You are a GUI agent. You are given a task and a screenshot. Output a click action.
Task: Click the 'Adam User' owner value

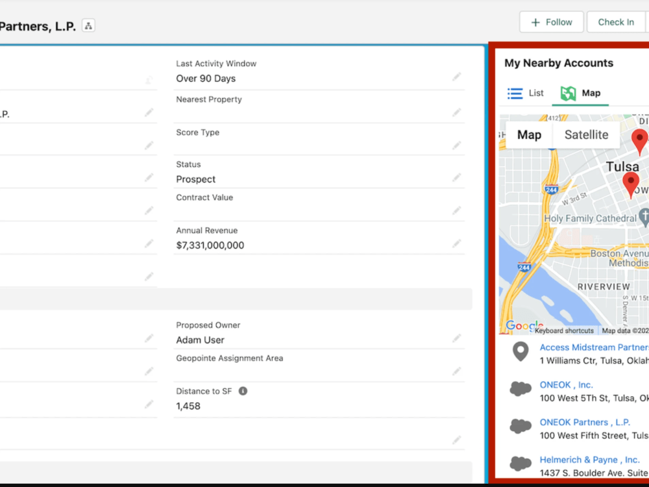pyautogui.click(x=200, y=340)
